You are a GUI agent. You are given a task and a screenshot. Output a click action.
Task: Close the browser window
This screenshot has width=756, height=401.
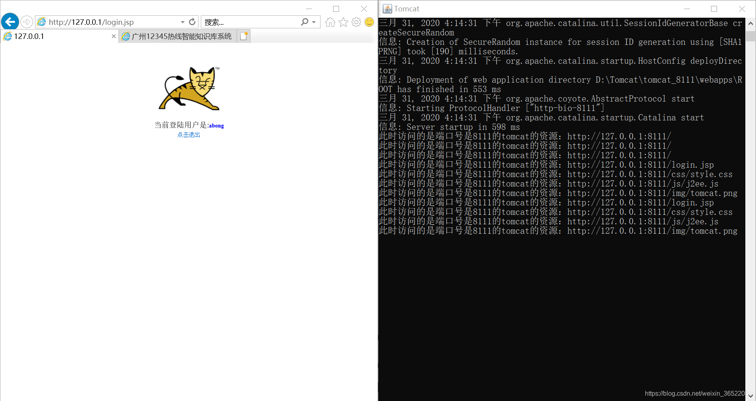tap(364, 9)
